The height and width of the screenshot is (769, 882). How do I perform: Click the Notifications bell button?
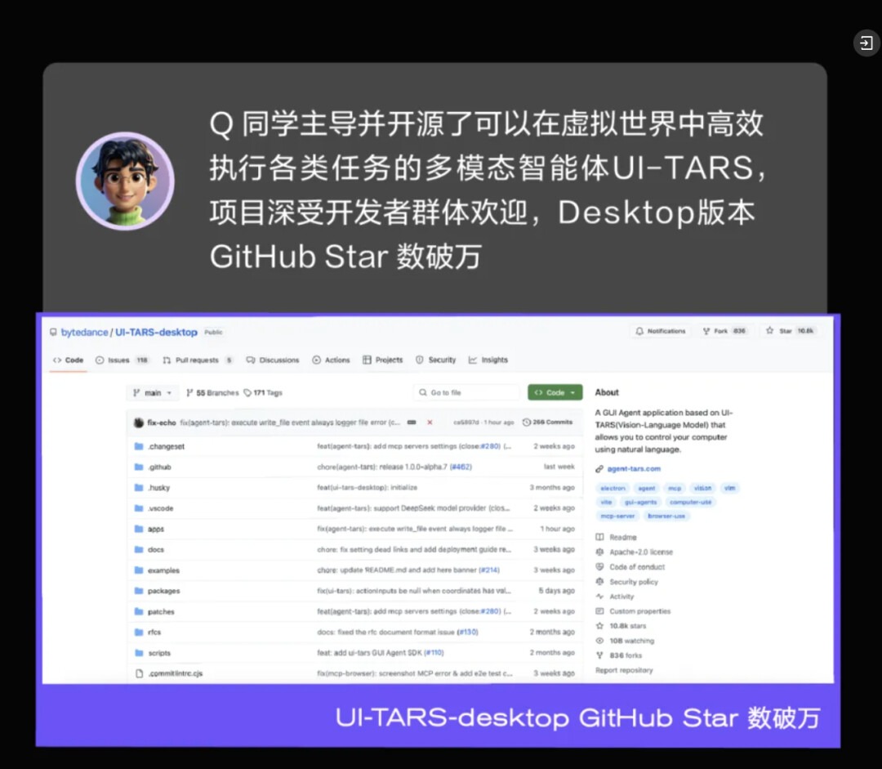tap(661, 331)
